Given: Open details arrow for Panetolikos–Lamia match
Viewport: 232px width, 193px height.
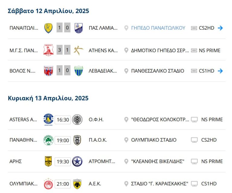Looking at the screenshot, I should 220,28.
